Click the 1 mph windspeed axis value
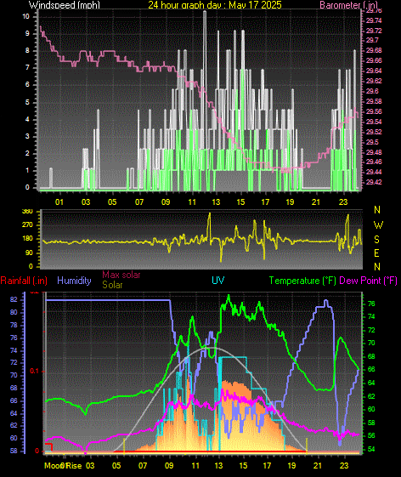The width and height of the screenshot is (401, 477). coord(27,170)
